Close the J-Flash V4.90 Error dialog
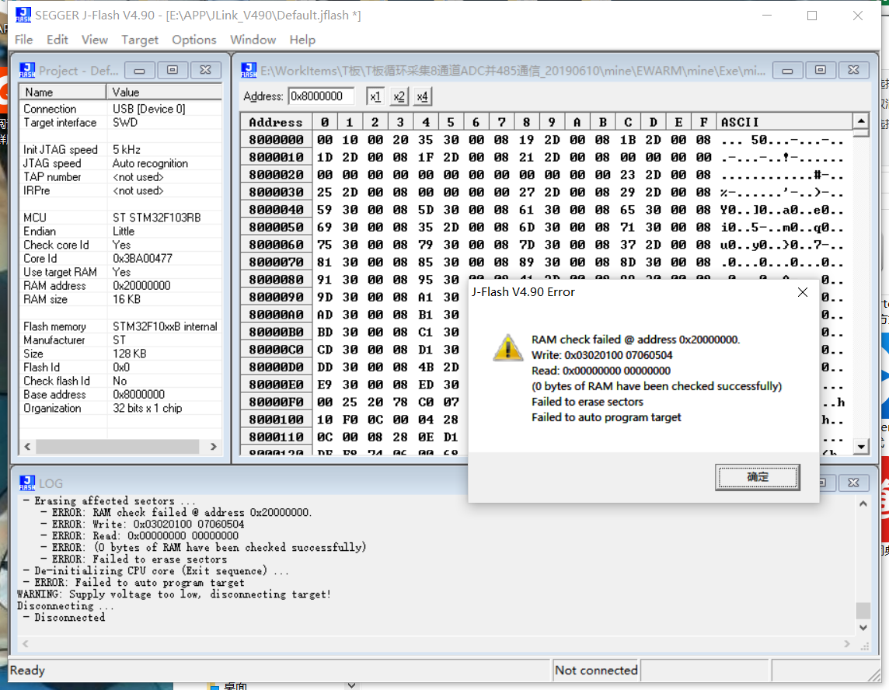This screenshot has height=690, width=889. 802,292
